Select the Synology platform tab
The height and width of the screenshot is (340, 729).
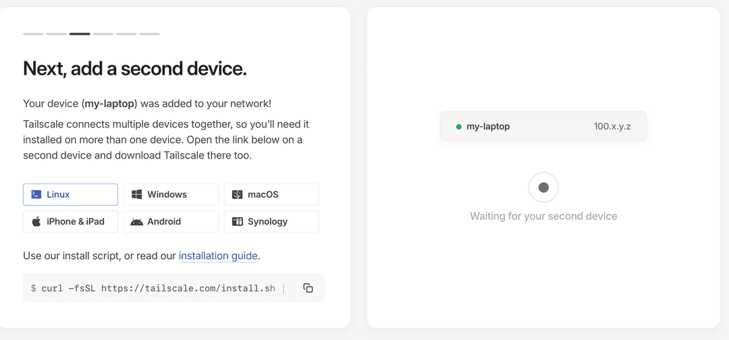(271, 221)
